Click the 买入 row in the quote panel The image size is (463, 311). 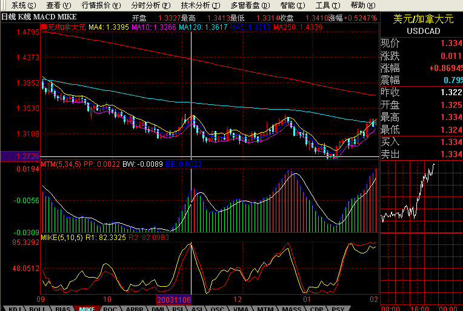422,142
